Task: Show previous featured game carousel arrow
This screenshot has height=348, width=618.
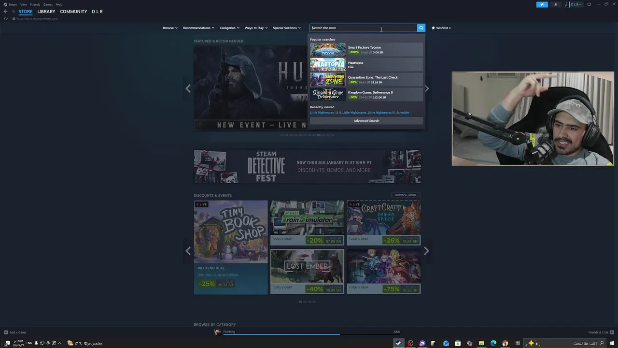Action: (188, 88)
